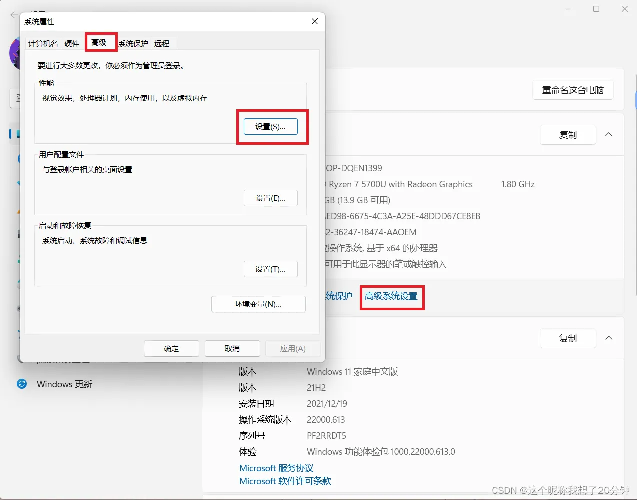Open the Microsoft 服务协议 link

276,468
